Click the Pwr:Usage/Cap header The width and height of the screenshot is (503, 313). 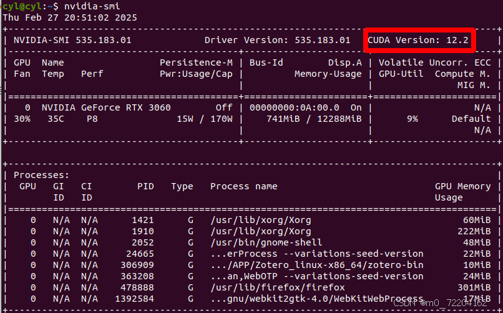click(x=196, y=74)
